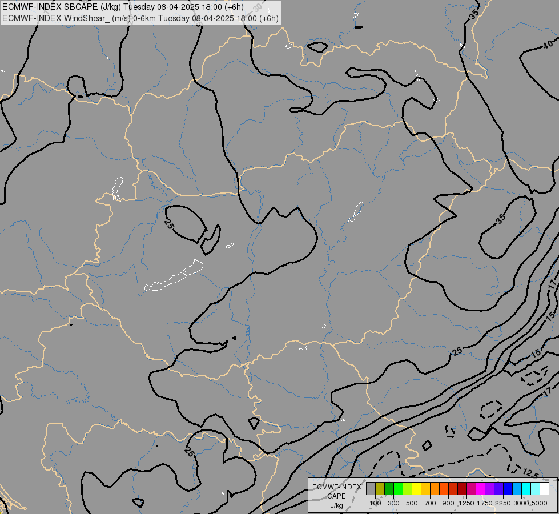559x514 pixels.
Task: Click the legend value 700
Action: [x=431, y=503]
